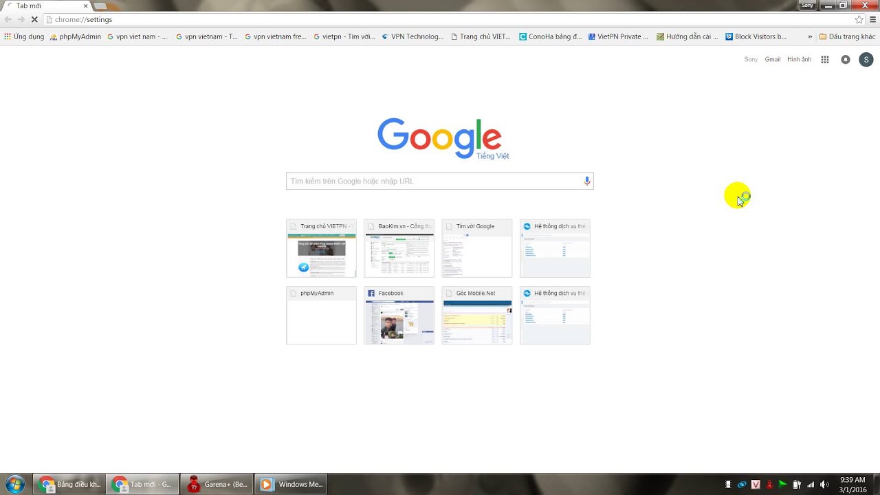Open the account avatar labeled S

[x=866, y=60]
